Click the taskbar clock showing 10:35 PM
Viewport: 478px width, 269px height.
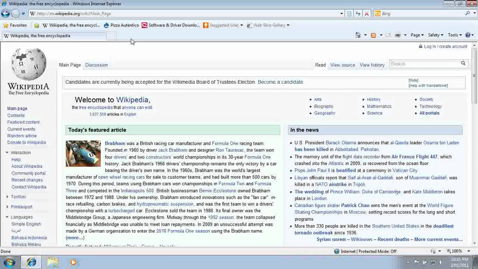click(460, 262)
